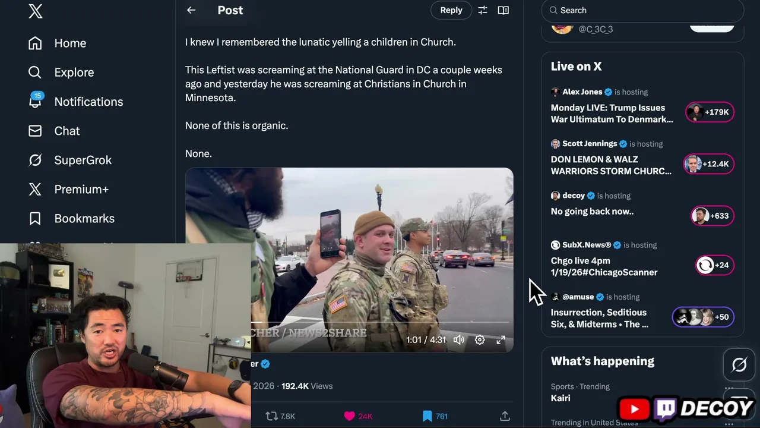The height and width of the screenshot is (428, 760).
Task: Remove the bookmark on this post
Action: coord(427,416)
